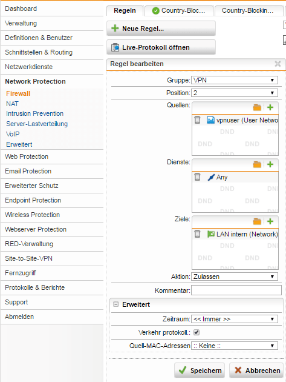Remove vpnuser via its trash icon
This screenshot has height=382, width=286.
tap(197, 120)
